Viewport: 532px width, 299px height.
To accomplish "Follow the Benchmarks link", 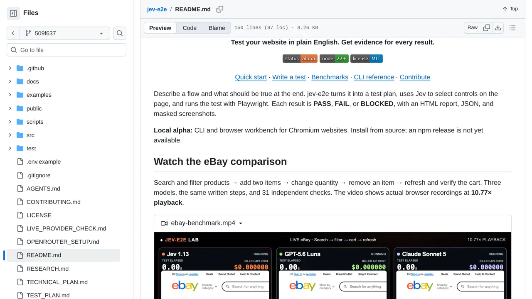I will point(330,77).
